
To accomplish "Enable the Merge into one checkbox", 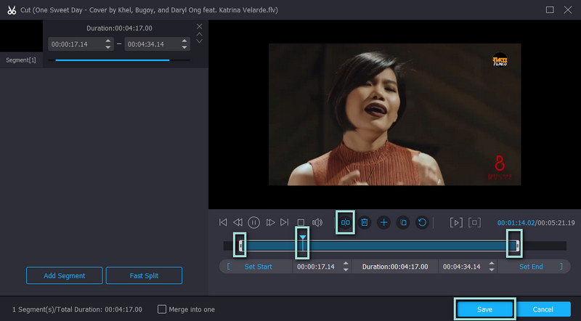I will click(x=162, y=309).
